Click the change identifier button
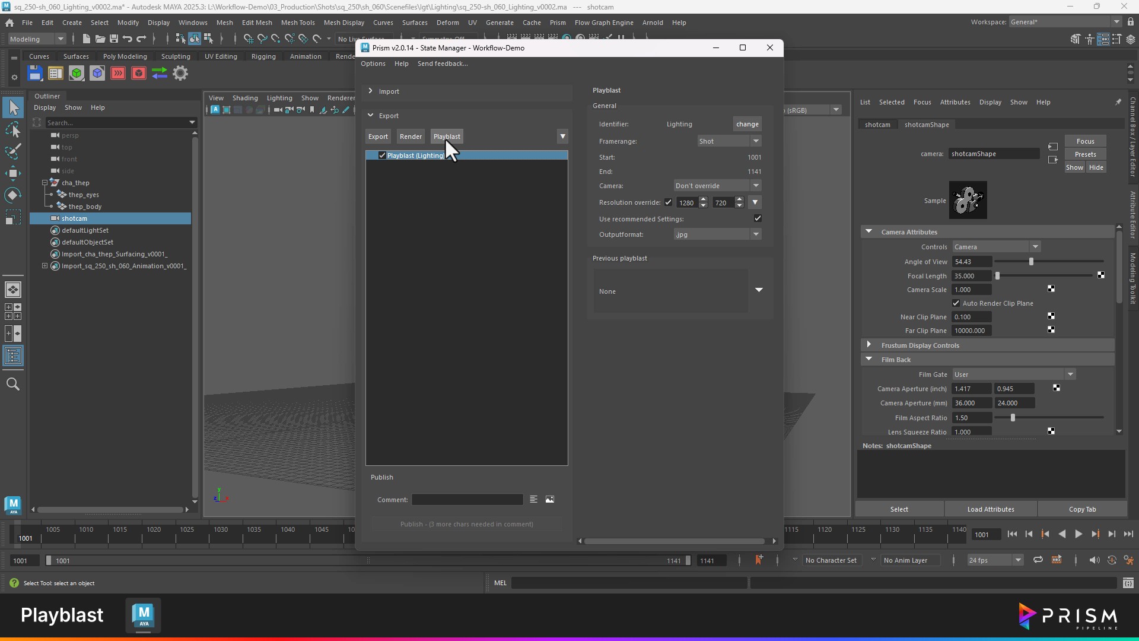Viewport: 1139px width, 641px height. tap(747, 124)
